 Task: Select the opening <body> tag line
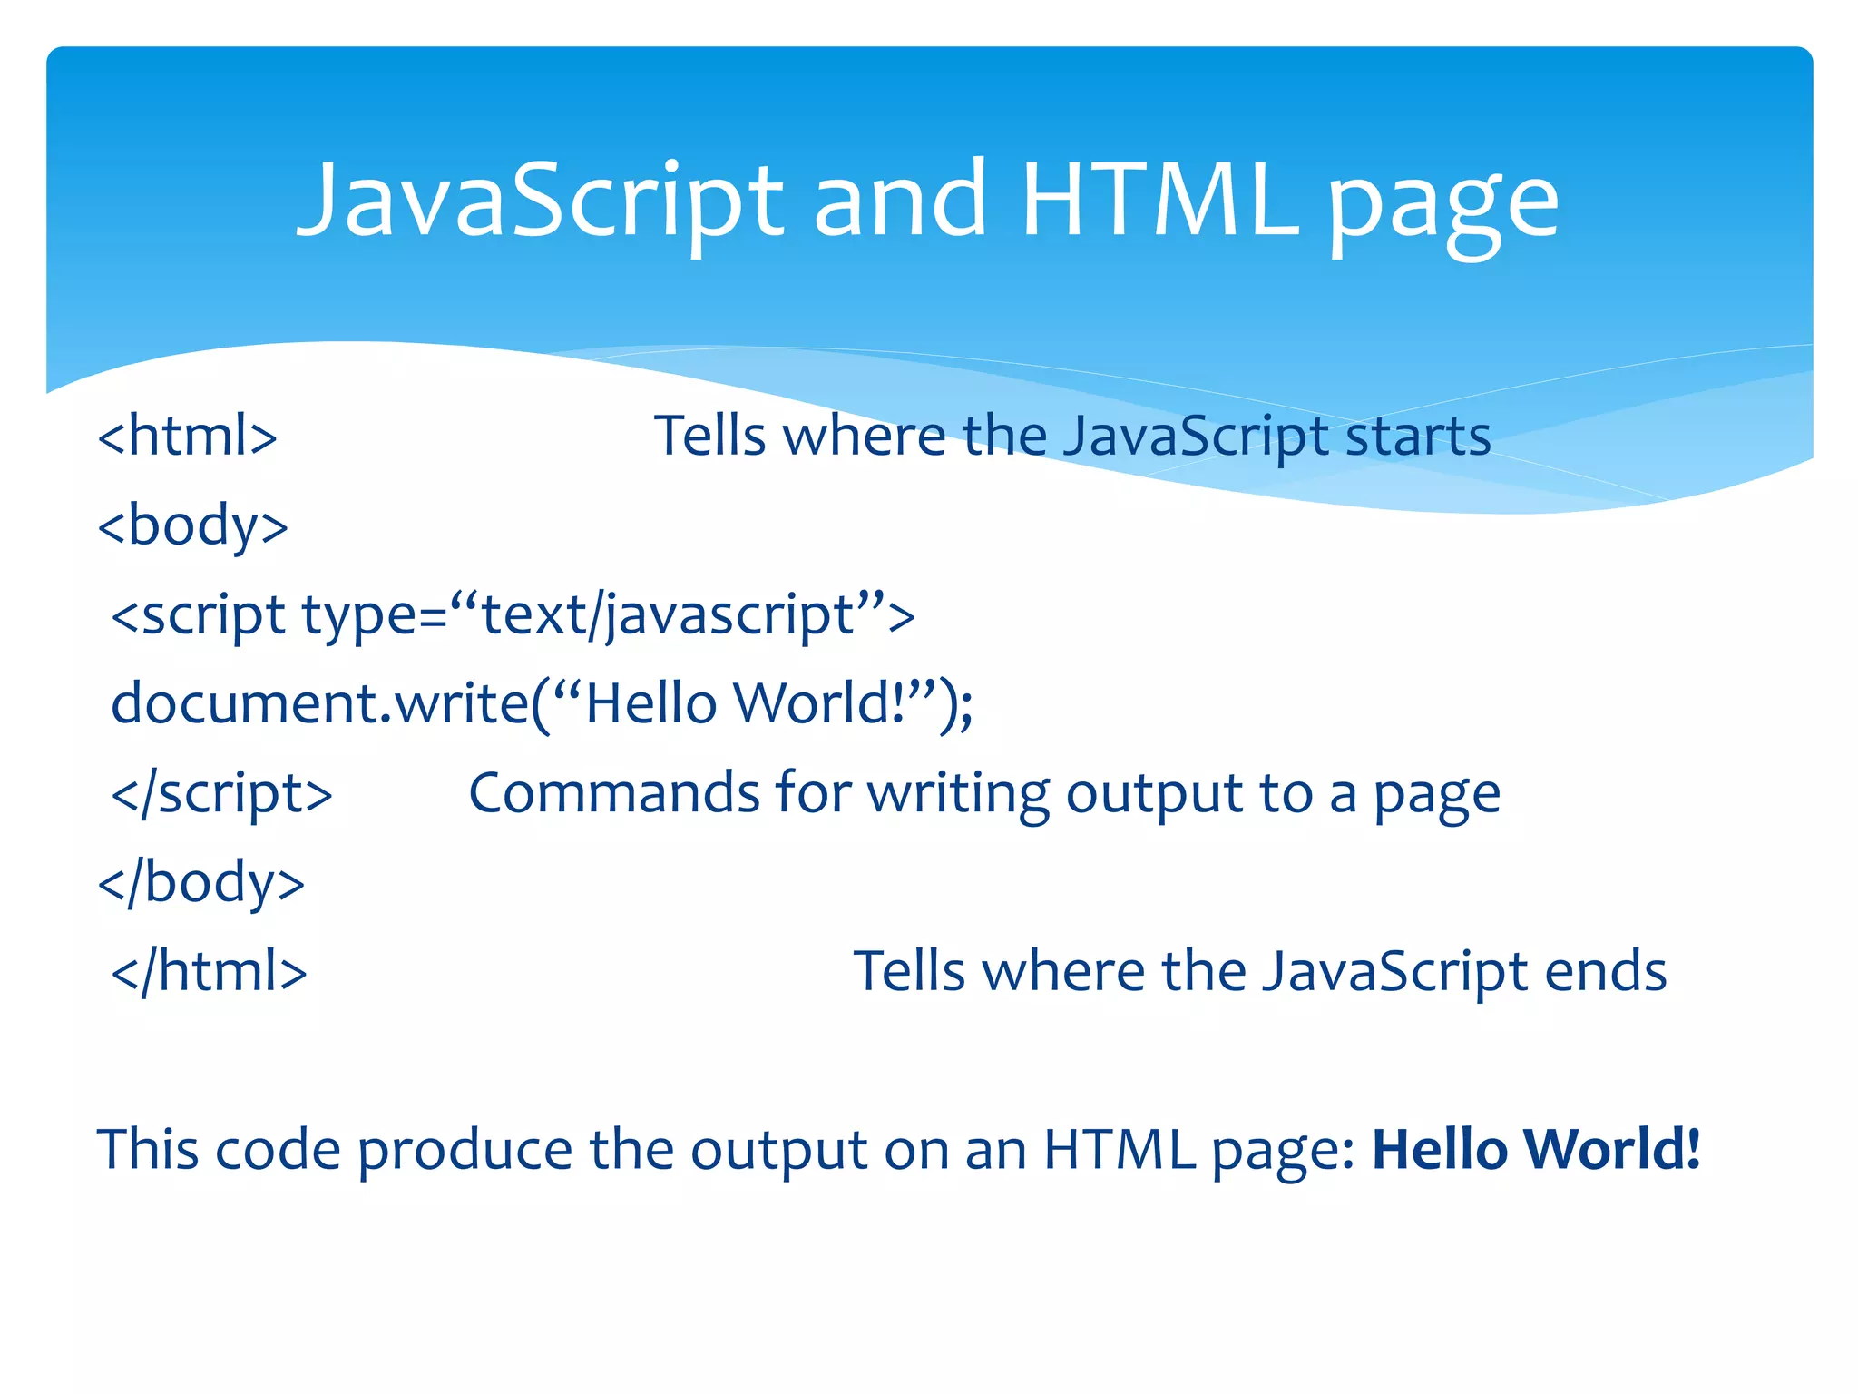(x=193, y=526)
